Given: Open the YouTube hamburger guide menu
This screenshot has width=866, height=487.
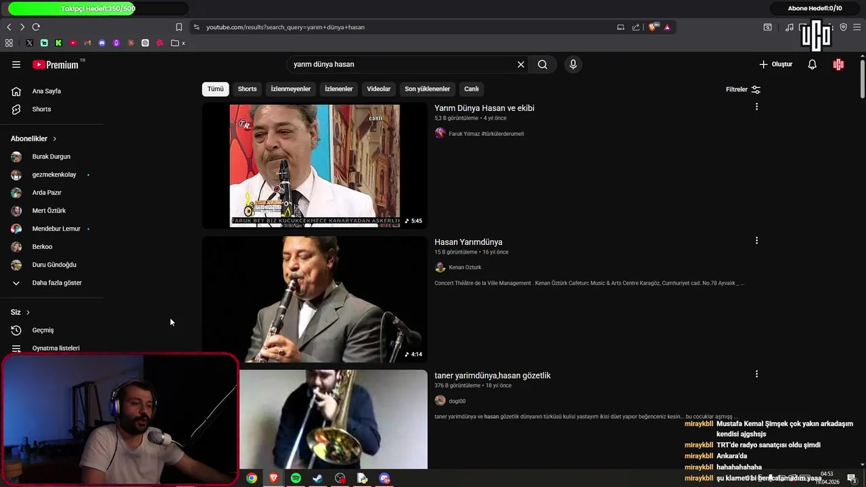Looking at the screenshot, I should [16, 64].
